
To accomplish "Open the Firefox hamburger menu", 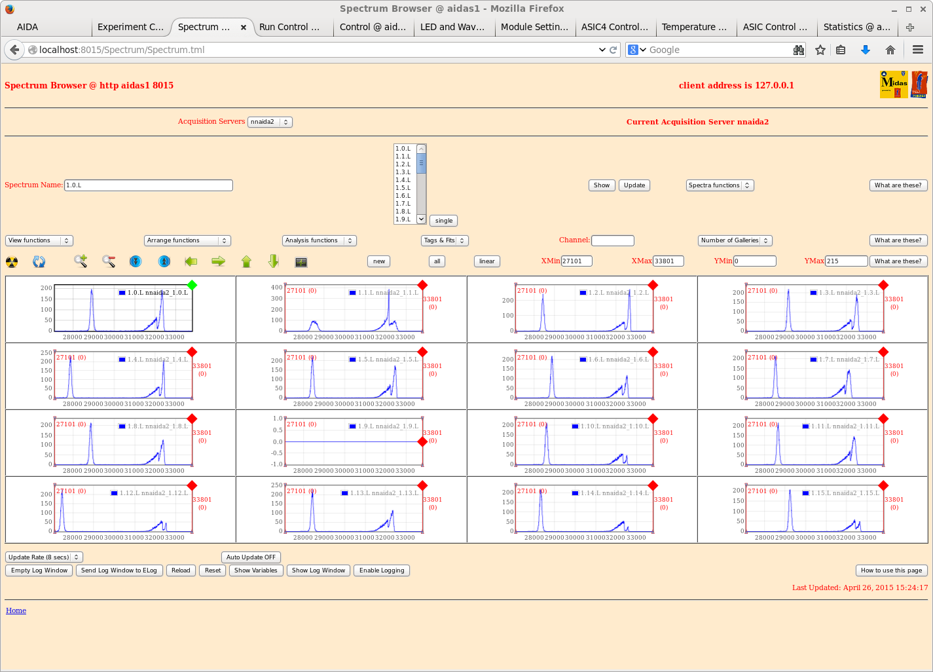I will tap(918, 50).
